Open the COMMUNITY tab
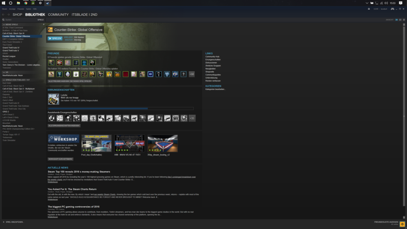The width and height of the screenshot is (407, 229). tap(58, 15)
